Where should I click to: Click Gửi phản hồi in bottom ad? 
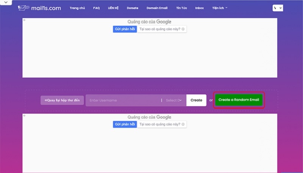tap(125, 124)
